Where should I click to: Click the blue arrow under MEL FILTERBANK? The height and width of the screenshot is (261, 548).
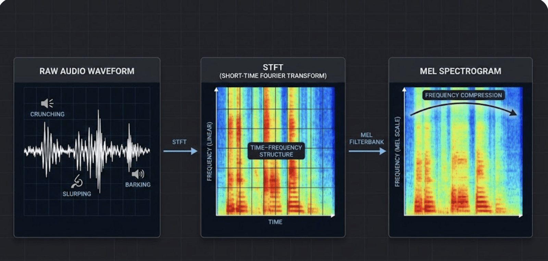tap(367, 151)
